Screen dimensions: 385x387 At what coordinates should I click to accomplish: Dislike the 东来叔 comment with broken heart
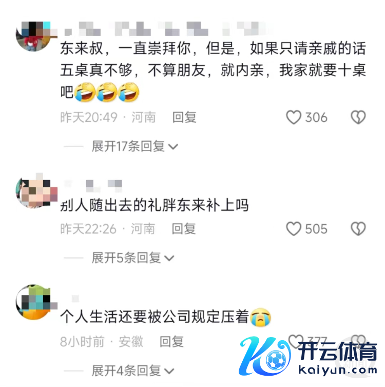click(x=358, y=117)
